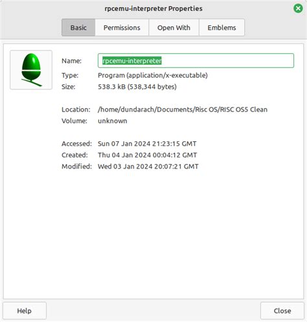This screenshot has height=322, width=307.
Task: Click the Size: label
Action: (69, 87)
